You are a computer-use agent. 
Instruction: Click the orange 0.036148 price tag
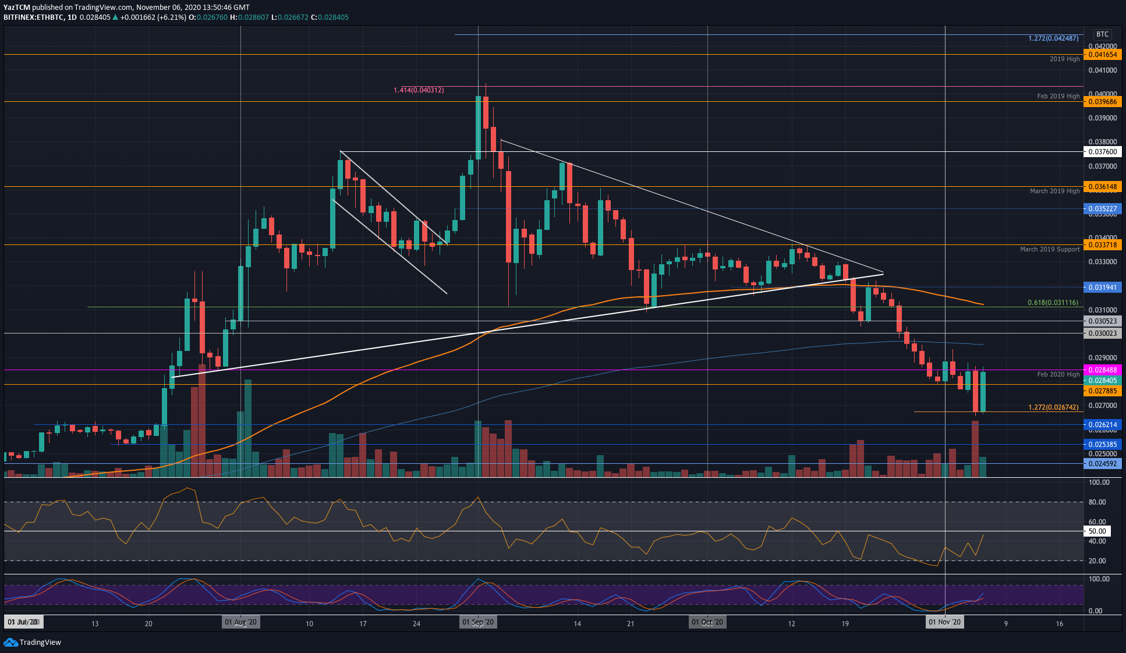[x=1102, y=187]
